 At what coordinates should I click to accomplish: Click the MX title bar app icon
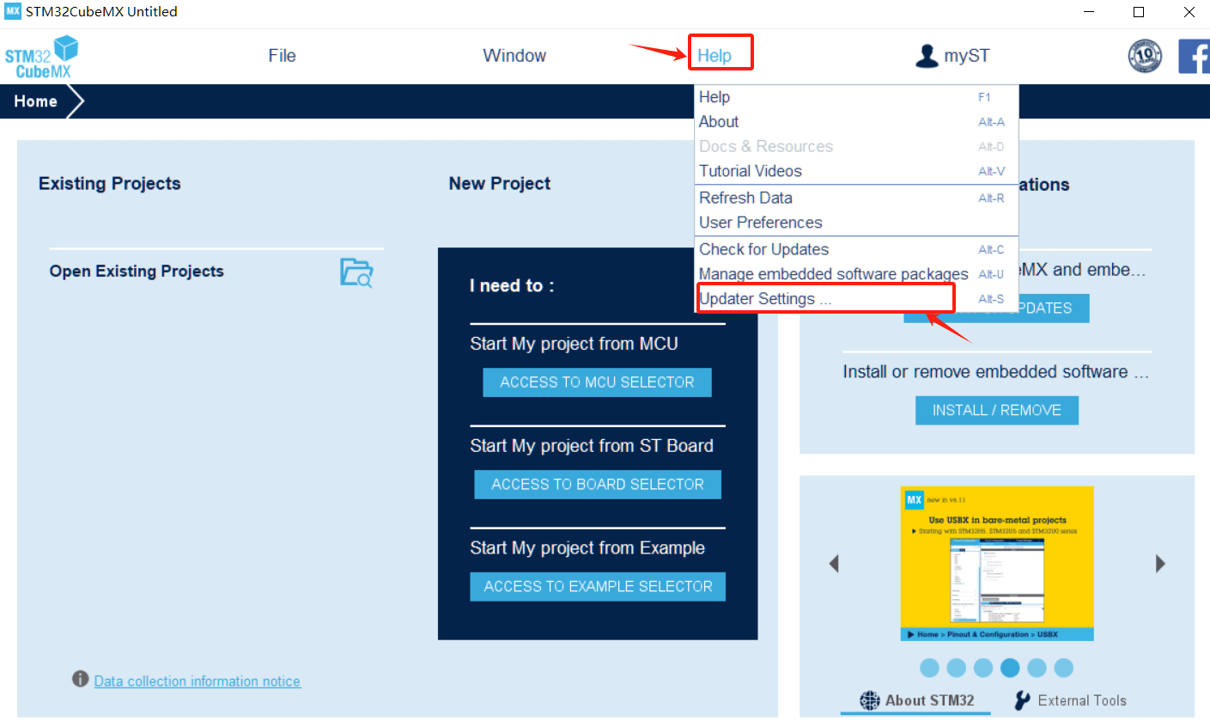click(x=13, y=11)
